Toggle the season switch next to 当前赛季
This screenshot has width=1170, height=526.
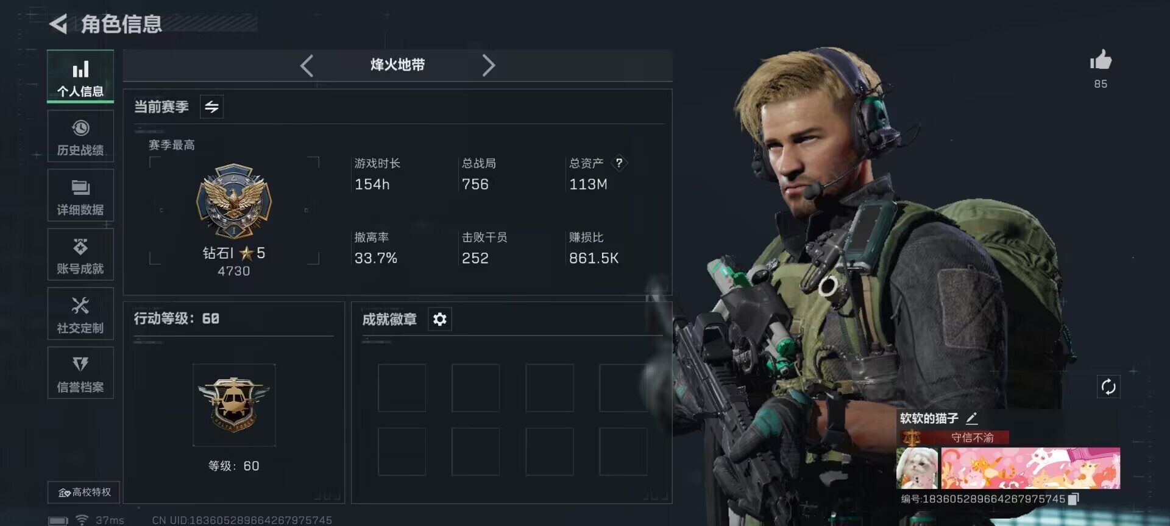pos(211,107)
